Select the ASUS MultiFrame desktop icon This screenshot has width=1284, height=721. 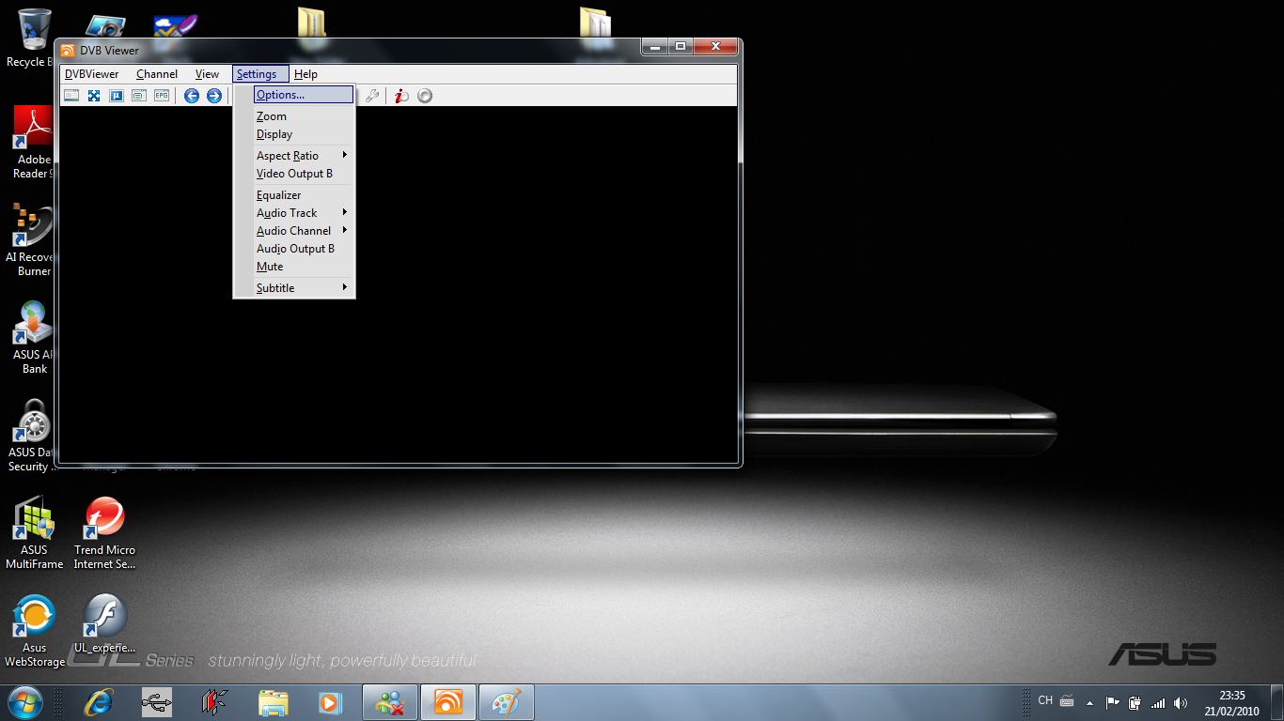pos(34,533)
